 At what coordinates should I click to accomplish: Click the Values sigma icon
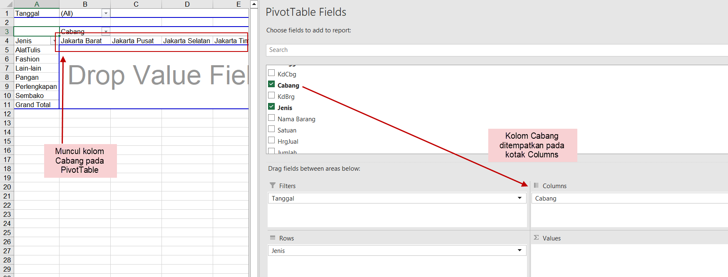[x=536, y=238]
